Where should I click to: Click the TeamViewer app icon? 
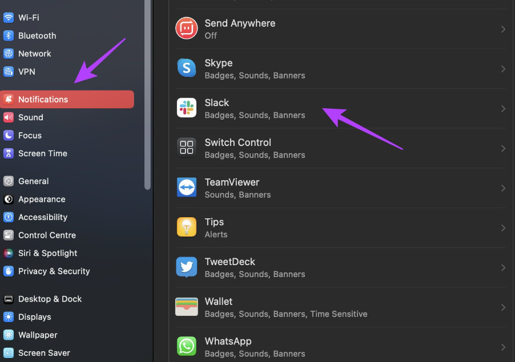click(x=187, y=187)
